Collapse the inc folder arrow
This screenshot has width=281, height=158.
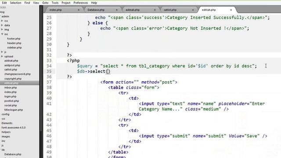point(2,34)
